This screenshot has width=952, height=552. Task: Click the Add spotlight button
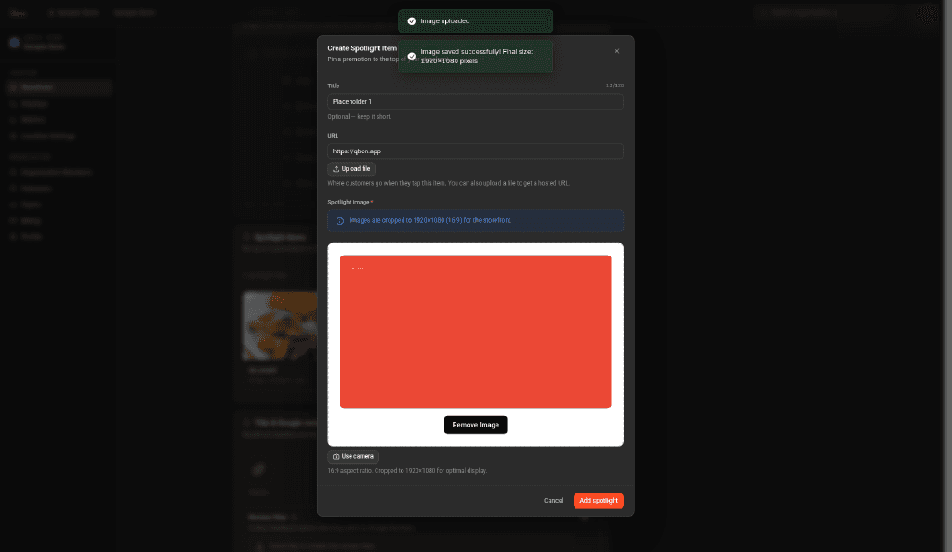click(x=598, y=501)
